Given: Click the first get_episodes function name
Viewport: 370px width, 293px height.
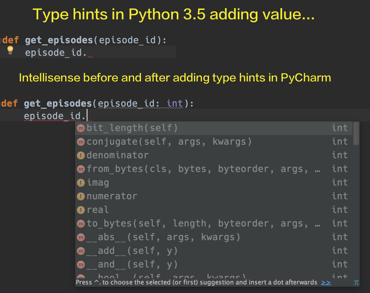Looking at the screenshot, I should pyautogui.click(x=59, y=40).
